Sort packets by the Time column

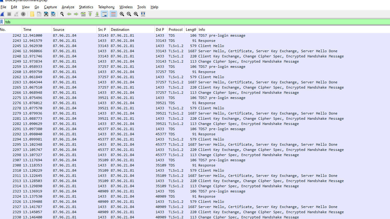pyautogui.click(x=37, y=30)
